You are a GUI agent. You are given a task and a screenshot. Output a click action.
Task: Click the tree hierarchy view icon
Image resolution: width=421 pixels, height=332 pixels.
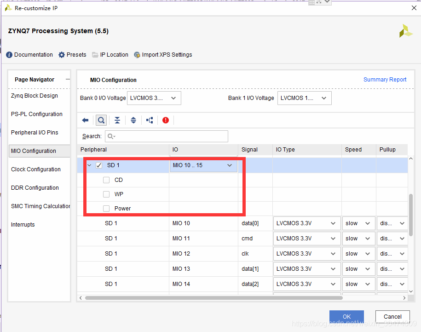[x=150, y=120]
